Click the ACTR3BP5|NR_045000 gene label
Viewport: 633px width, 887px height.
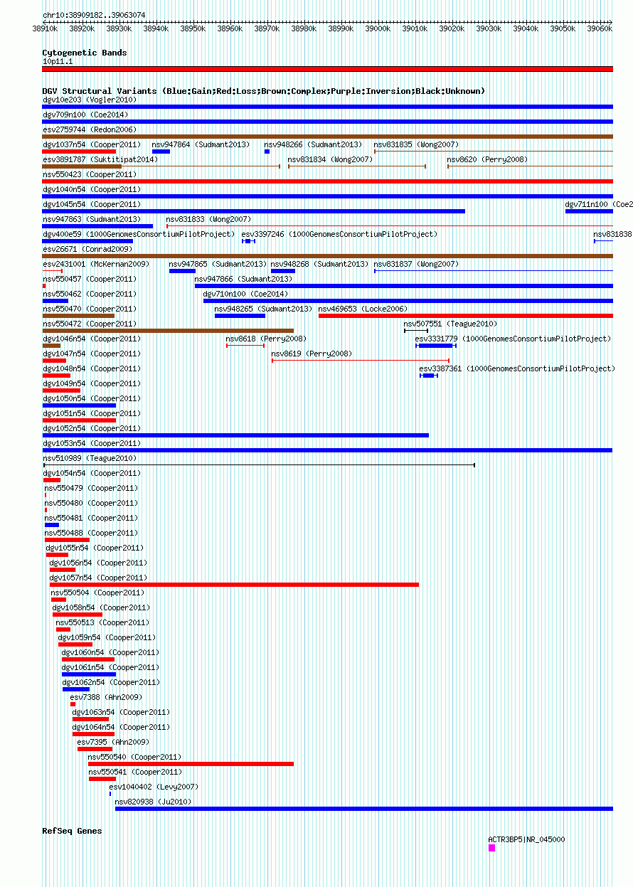point(527,839)
